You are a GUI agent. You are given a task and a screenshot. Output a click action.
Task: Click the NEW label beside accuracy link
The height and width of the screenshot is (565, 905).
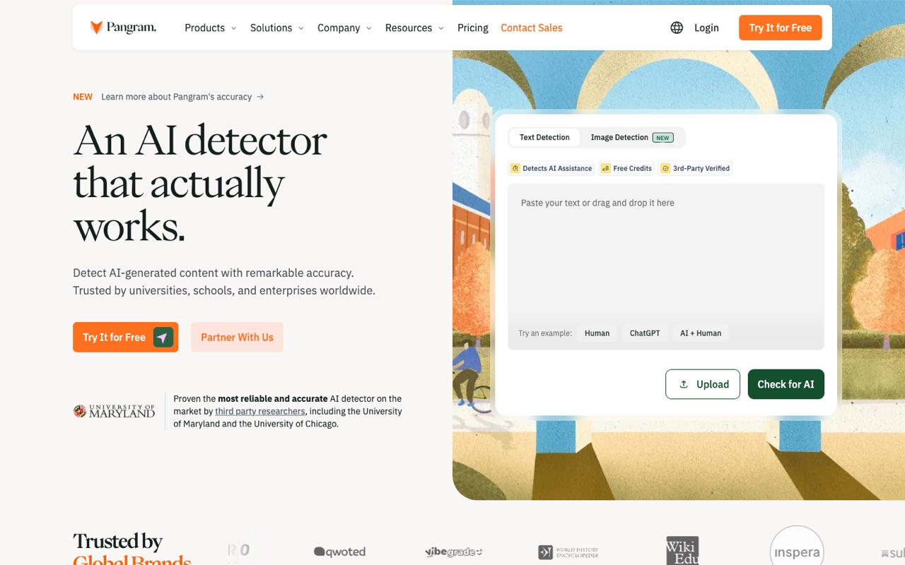pyautogui.click(x=83, y=97)
